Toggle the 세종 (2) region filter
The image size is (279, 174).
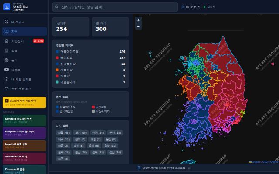pyautogui.click(x=63, y=146)
